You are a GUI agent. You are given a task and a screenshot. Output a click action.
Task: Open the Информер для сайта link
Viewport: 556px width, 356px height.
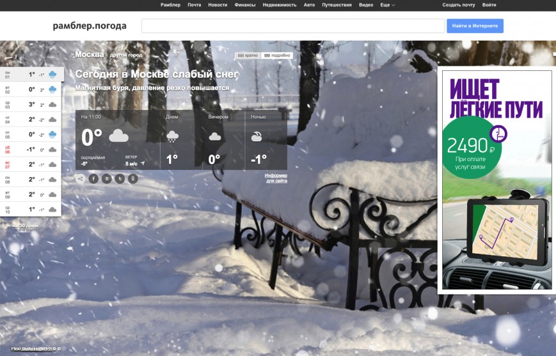pyautogui.click(x=276, y=178)
